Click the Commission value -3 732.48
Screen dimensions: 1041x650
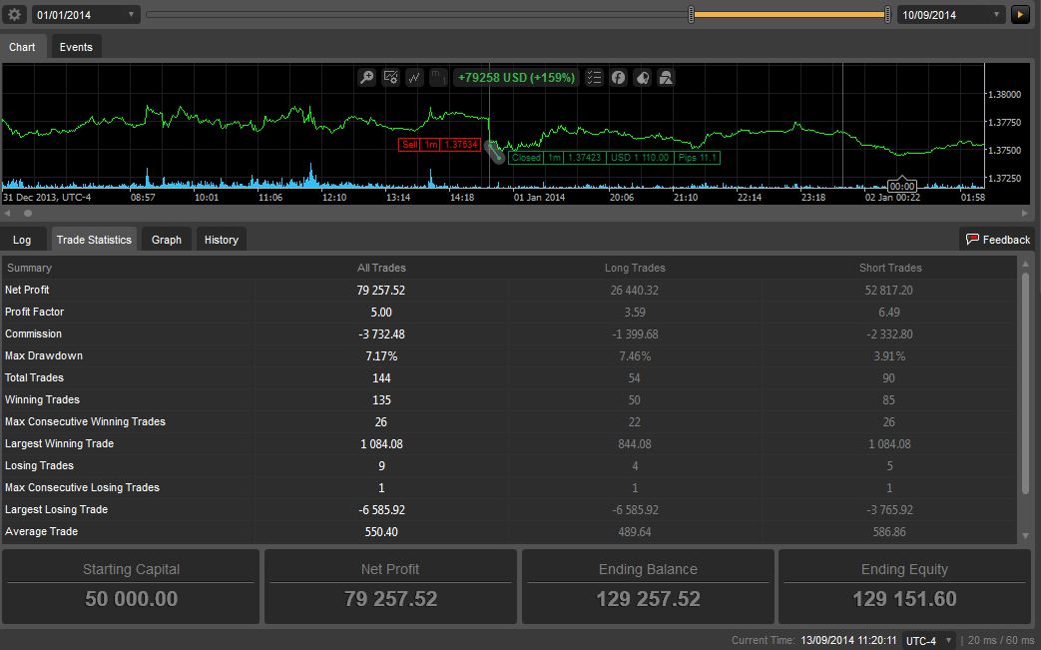(x=381, y=333)
